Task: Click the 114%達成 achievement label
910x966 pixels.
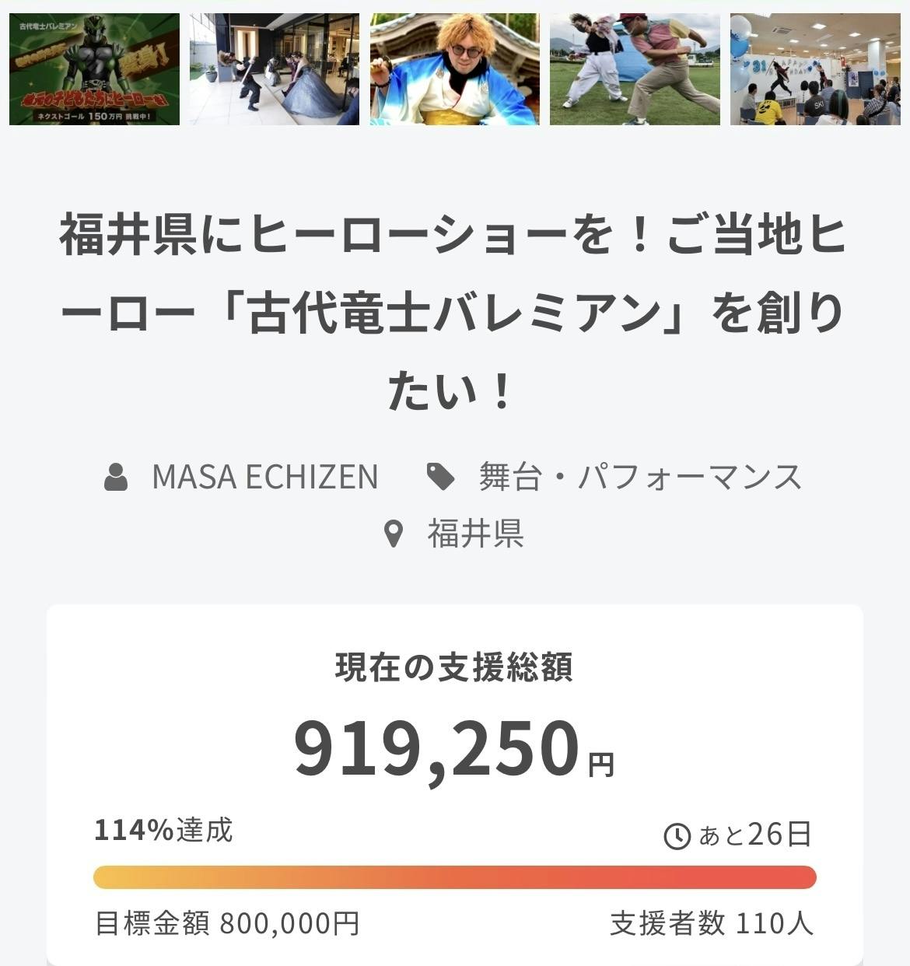Action: 163,831
